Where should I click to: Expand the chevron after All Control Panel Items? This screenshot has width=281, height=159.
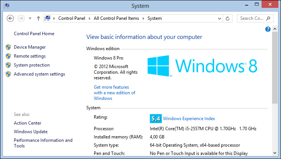point(143,18)
